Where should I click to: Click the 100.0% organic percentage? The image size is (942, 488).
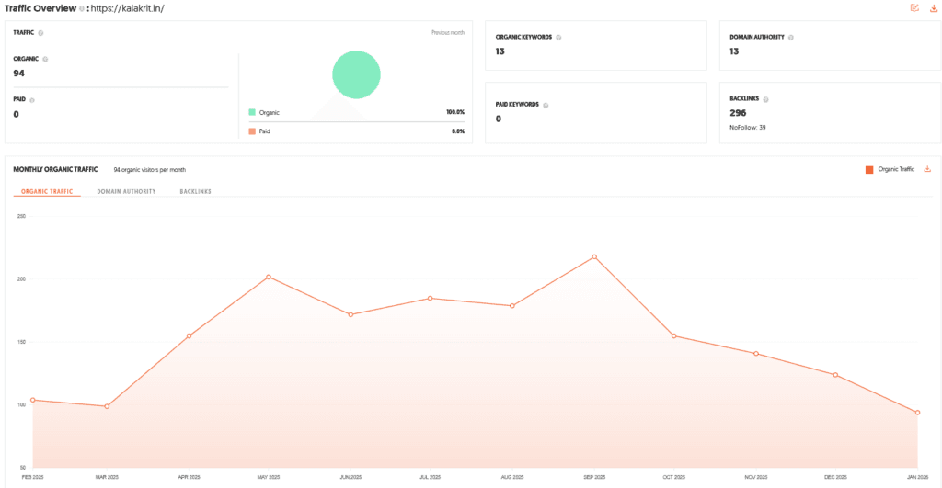pyautogui.click(x=455, y=112)
